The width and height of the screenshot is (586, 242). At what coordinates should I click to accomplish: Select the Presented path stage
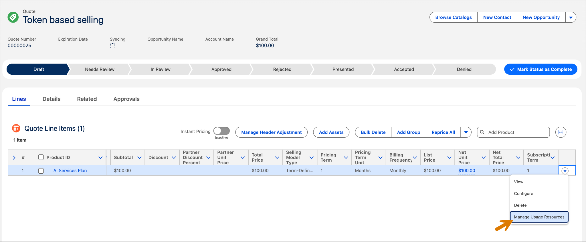(x=343, y=69)
